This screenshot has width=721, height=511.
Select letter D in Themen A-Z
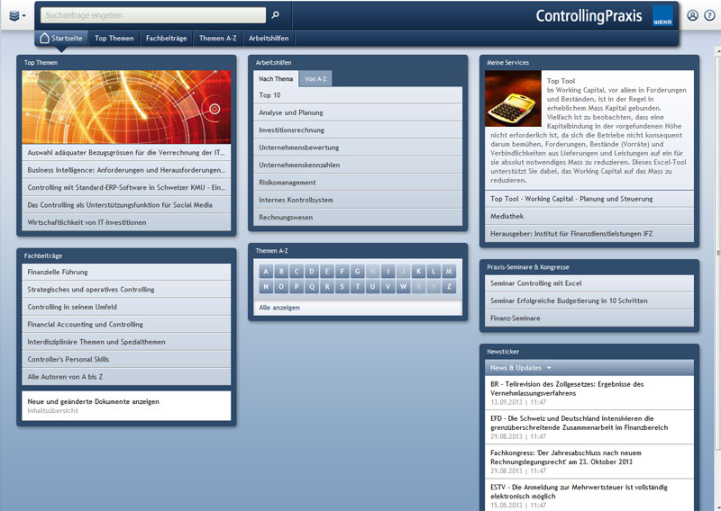[x=312, y=272]
